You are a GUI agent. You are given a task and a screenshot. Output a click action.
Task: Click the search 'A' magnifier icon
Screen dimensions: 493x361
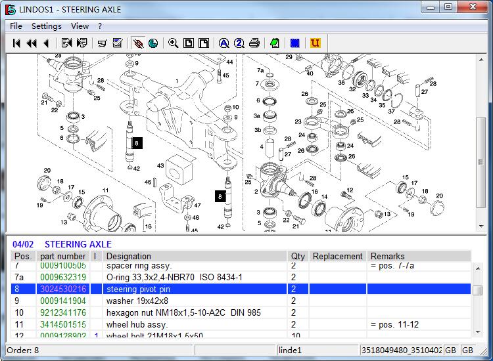coord(224,43)
